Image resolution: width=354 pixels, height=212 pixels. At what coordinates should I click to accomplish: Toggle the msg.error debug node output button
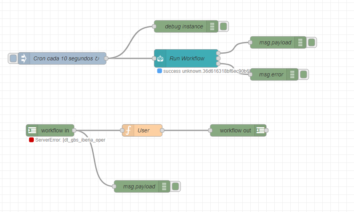[x=304, y=74]
